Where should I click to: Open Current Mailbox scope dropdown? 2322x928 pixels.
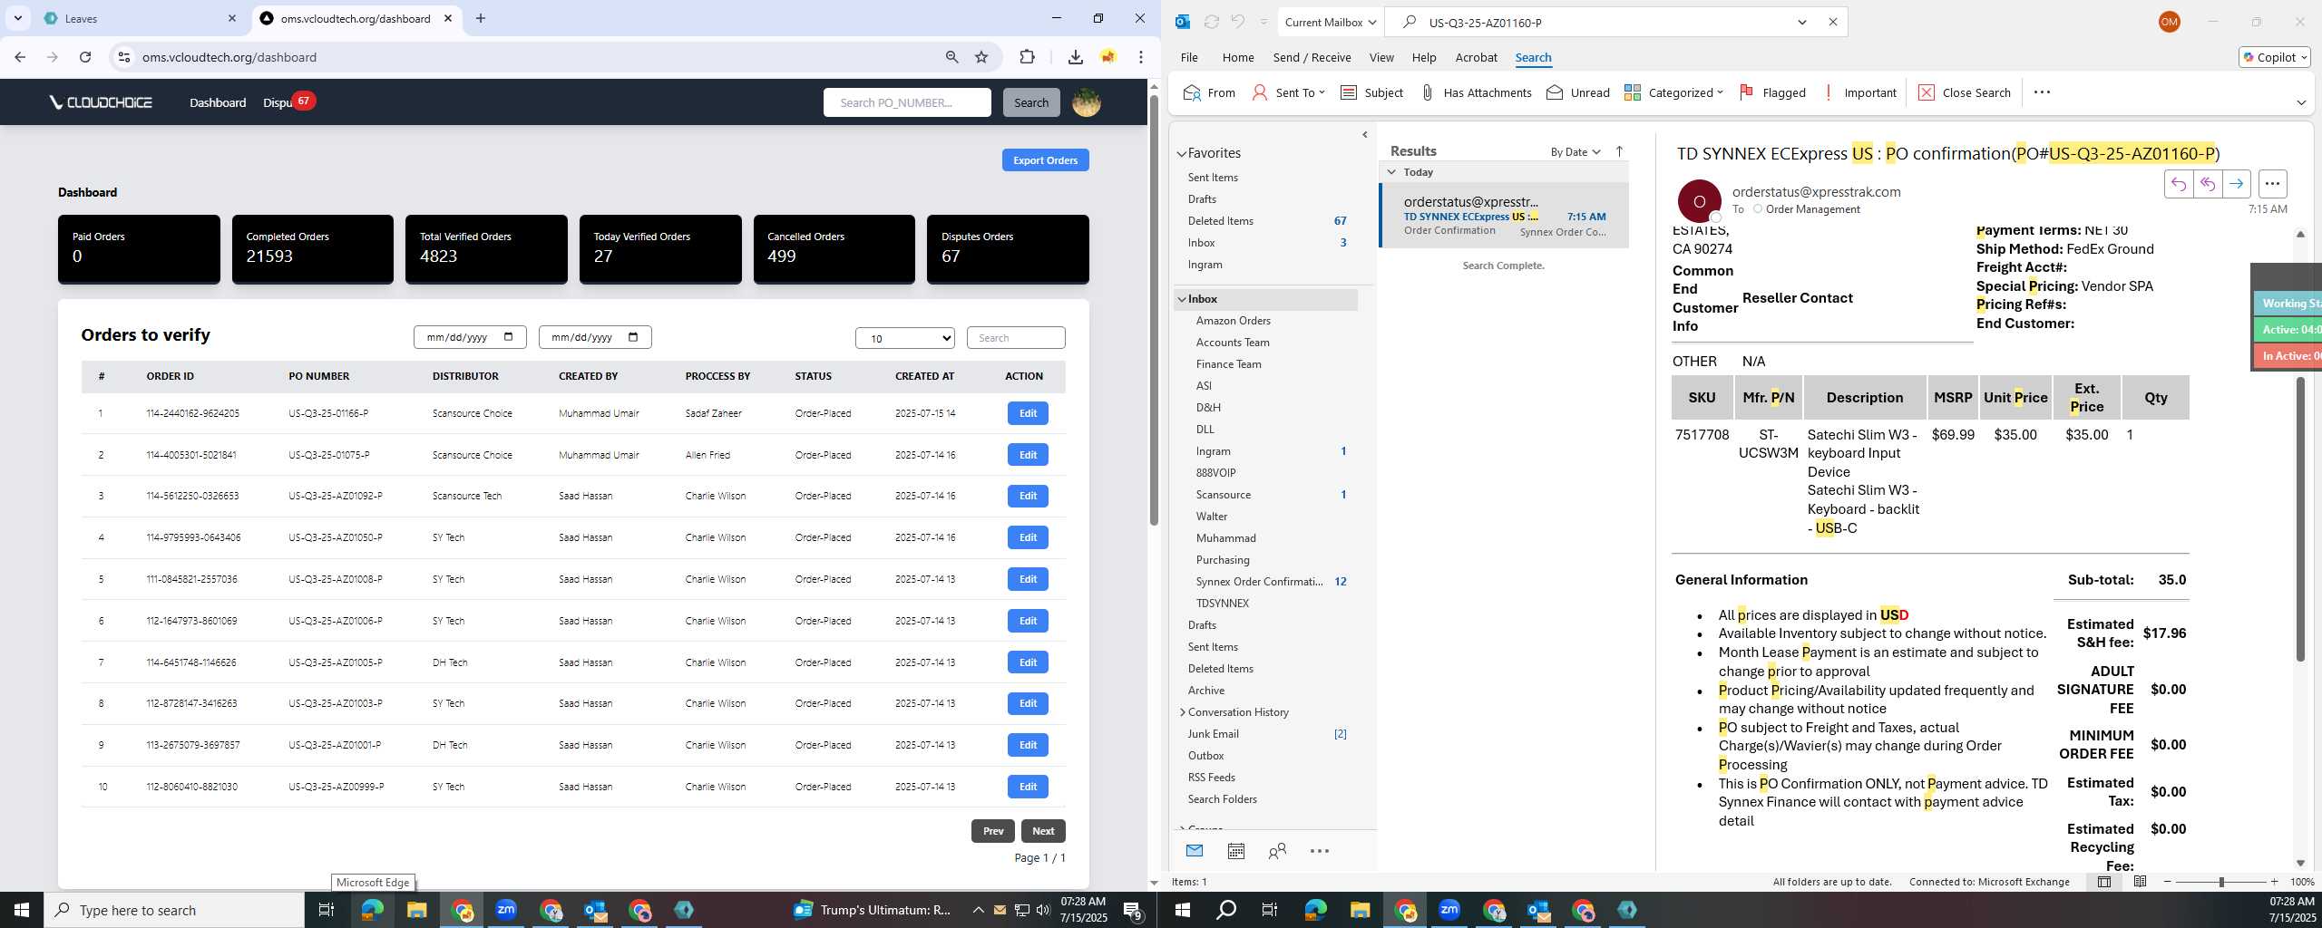pos(1331,22)
